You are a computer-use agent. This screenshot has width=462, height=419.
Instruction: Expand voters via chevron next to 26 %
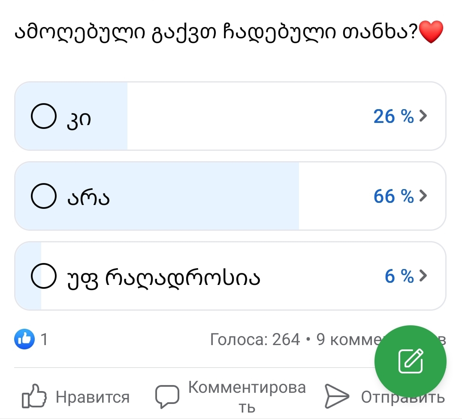tap(423, 116)
